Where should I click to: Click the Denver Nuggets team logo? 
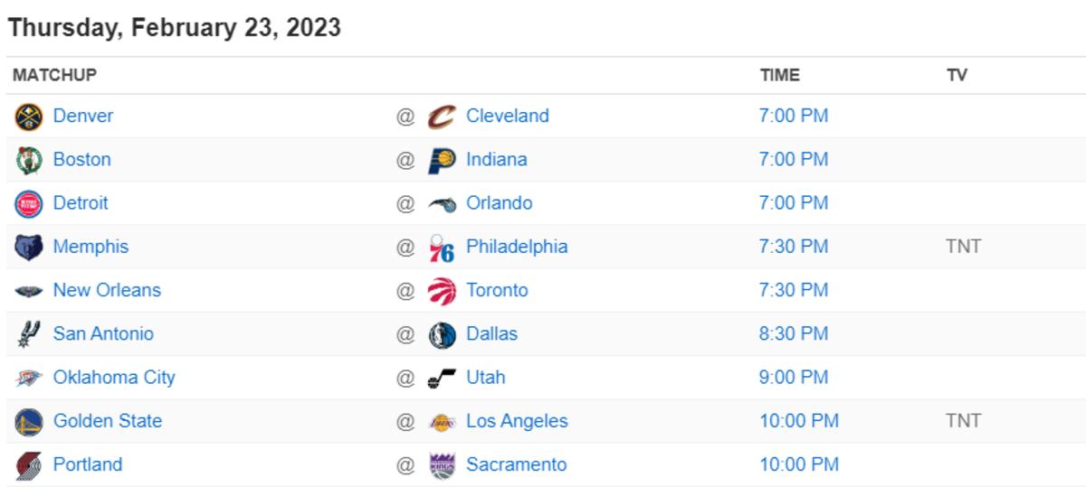(29, 117)
